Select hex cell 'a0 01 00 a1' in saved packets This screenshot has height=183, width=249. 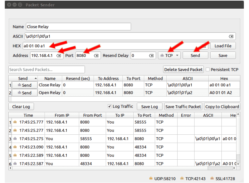pyautogui.click(x=224, y=85)
